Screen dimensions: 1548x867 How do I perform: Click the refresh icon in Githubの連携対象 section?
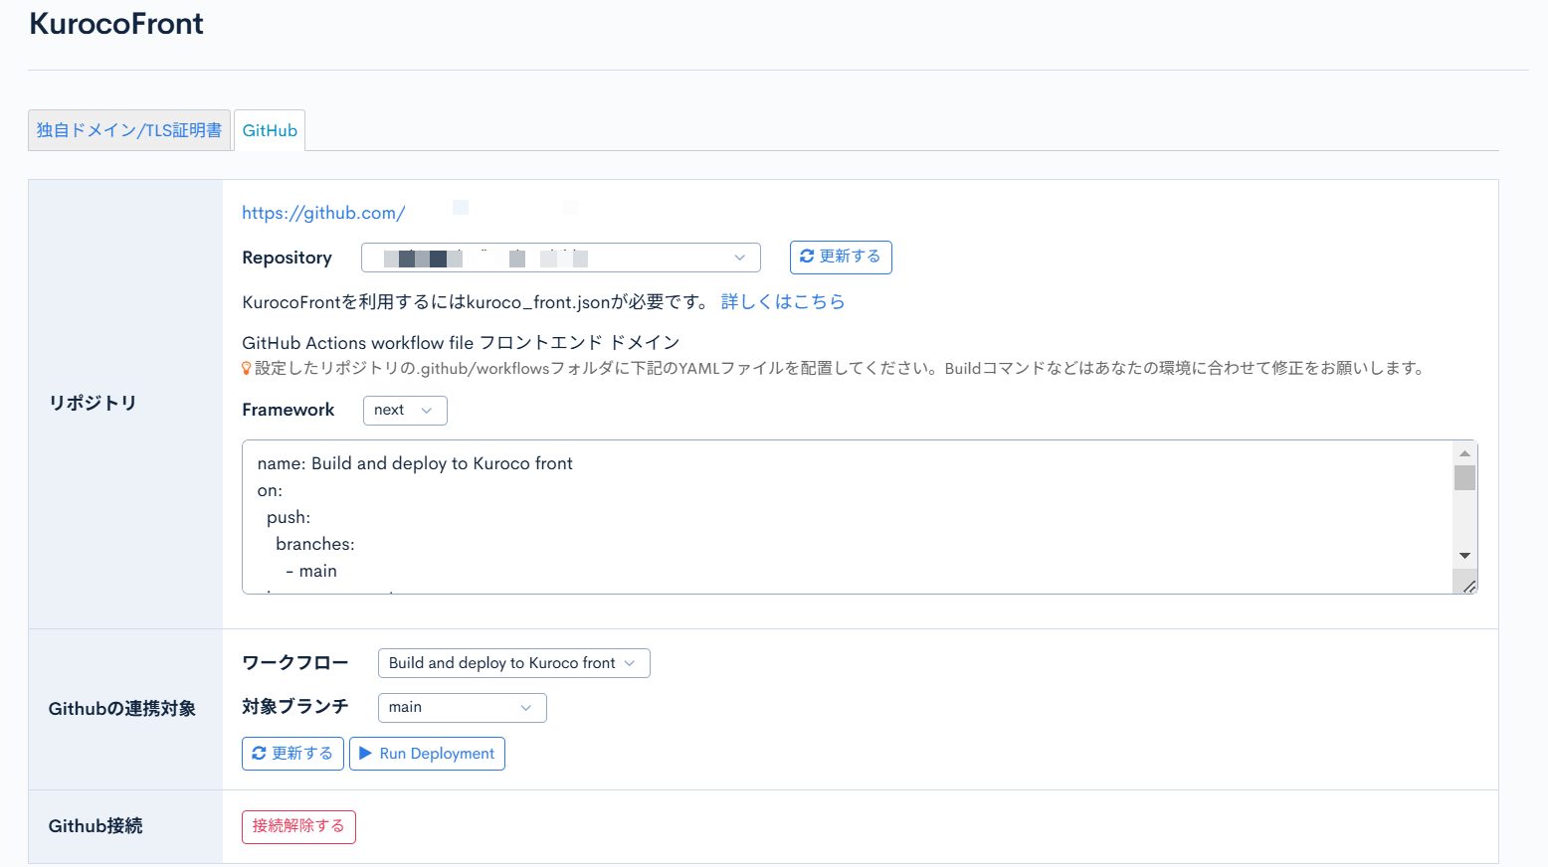[261, 753]
